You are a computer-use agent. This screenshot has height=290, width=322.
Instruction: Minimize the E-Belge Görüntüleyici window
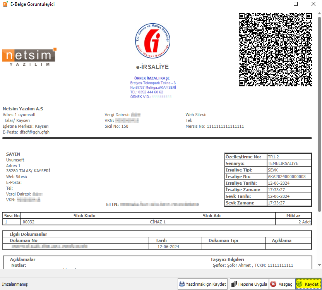[x=278, y=4]
